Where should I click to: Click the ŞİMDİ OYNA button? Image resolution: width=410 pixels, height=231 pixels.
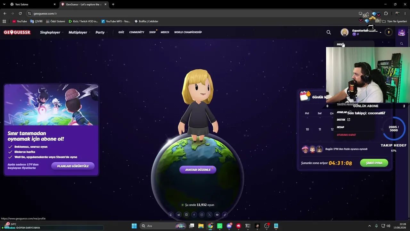pyautogui.click(x=374, y=163)
